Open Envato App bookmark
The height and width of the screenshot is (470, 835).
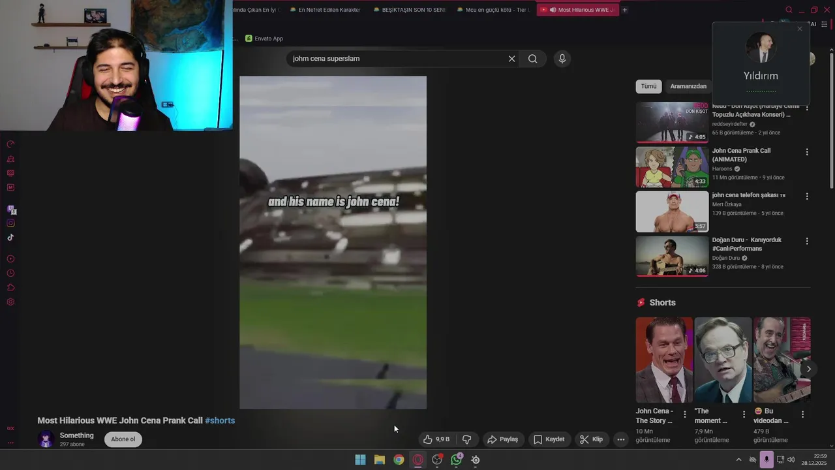(x=264, y=39)
